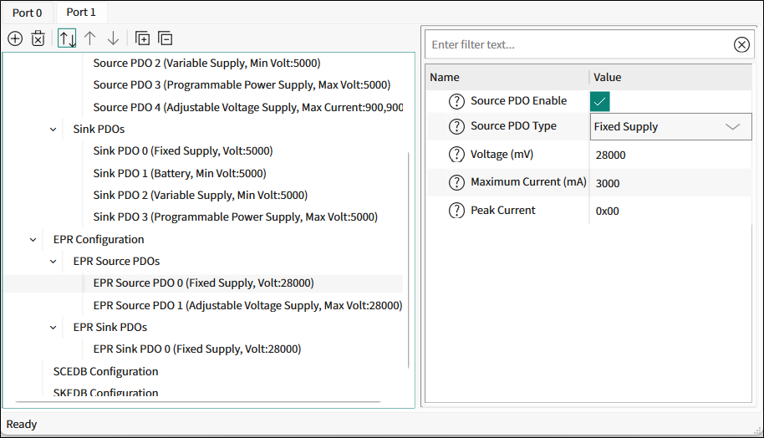
Task: Collapse the EPR Configuration node
Action: (33, 240)
